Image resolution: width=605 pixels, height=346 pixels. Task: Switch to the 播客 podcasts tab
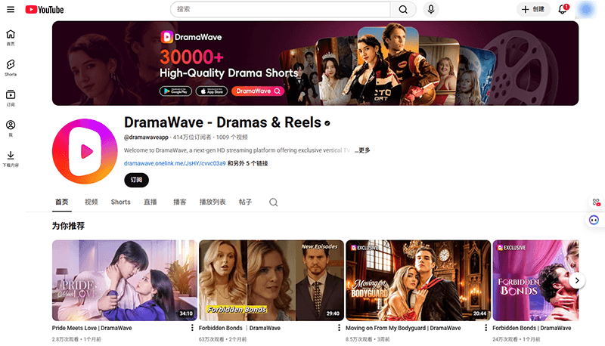pyautogui.click(x=180, y=202)
